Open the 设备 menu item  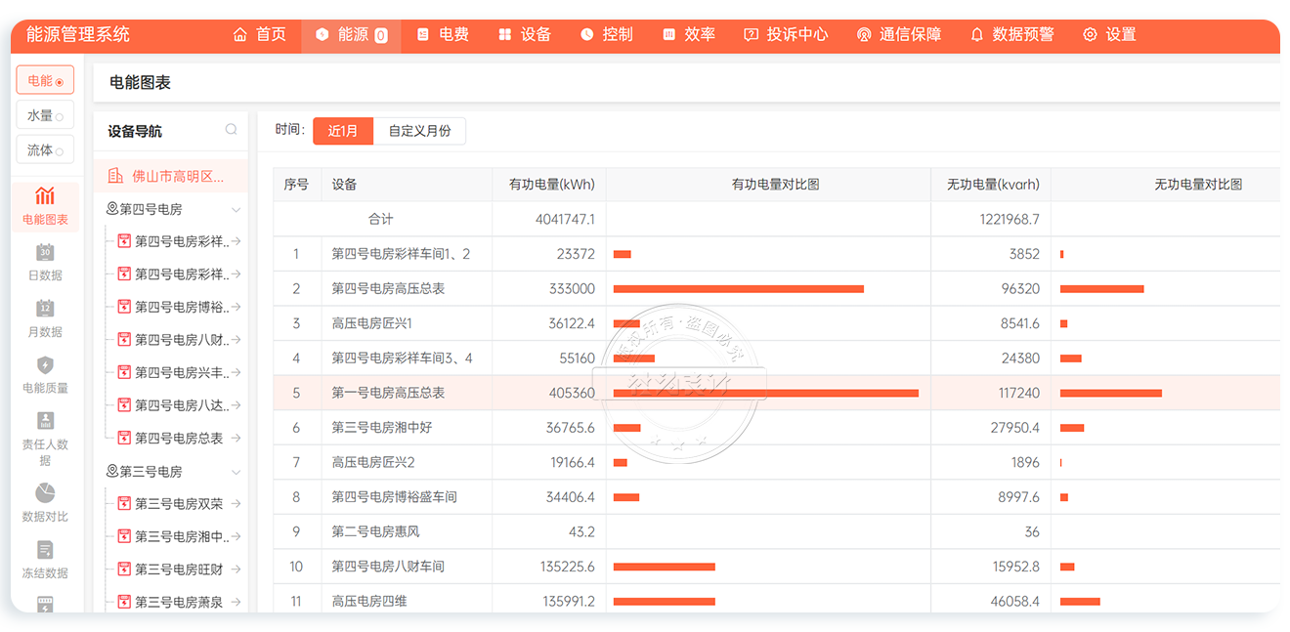tap(525, 34)
